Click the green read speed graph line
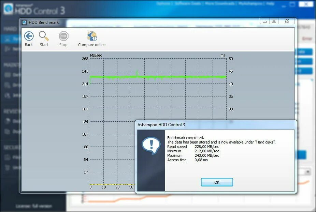Viewport: 316px width, 212px height. coord(158,77)
